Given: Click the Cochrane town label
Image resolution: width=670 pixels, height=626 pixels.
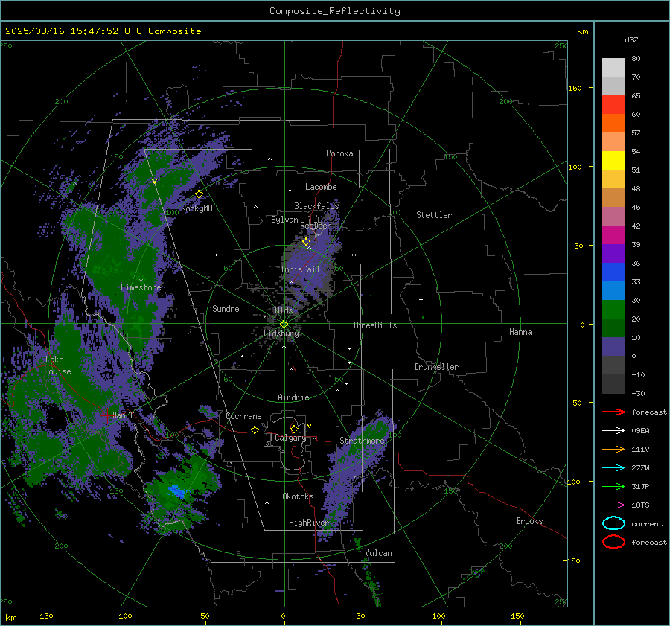Looking at the screenshot, I should (x=243, y=416).
